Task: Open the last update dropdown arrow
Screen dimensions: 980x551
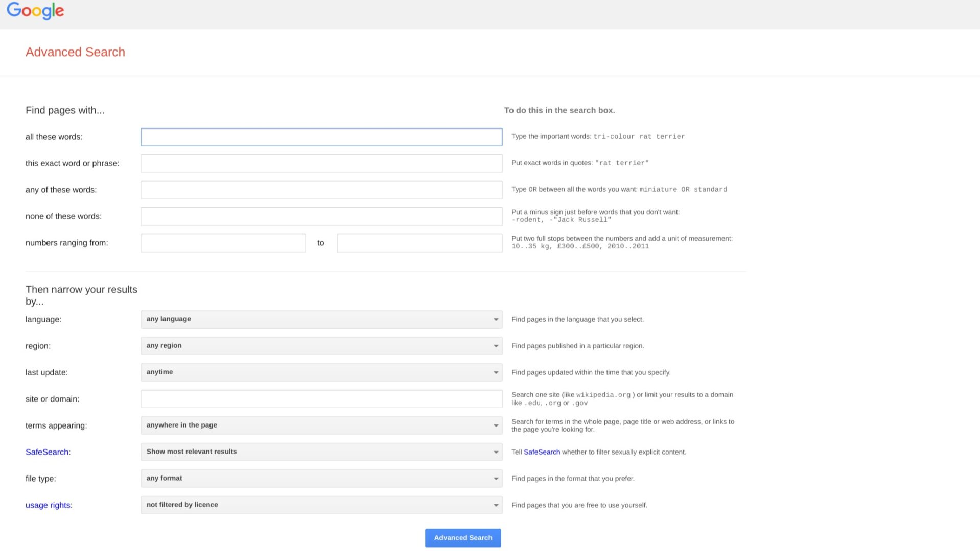Action: pyautogui.click(x=495, y=372)
